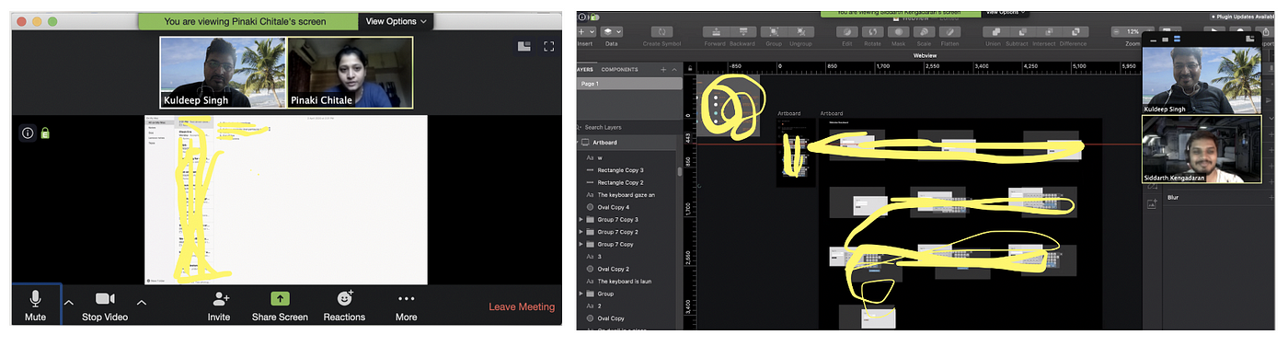Screen dimensions: 1288x346
Task: Expand the Group 7 Copy 2 folder
Action: 581,232
